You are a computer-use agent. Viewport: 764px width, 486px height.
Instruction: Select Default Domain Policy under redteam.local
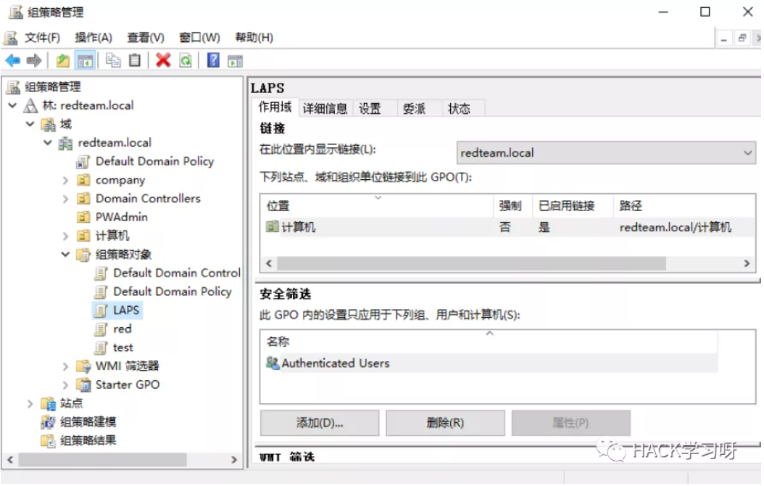[x=154, y=161]
